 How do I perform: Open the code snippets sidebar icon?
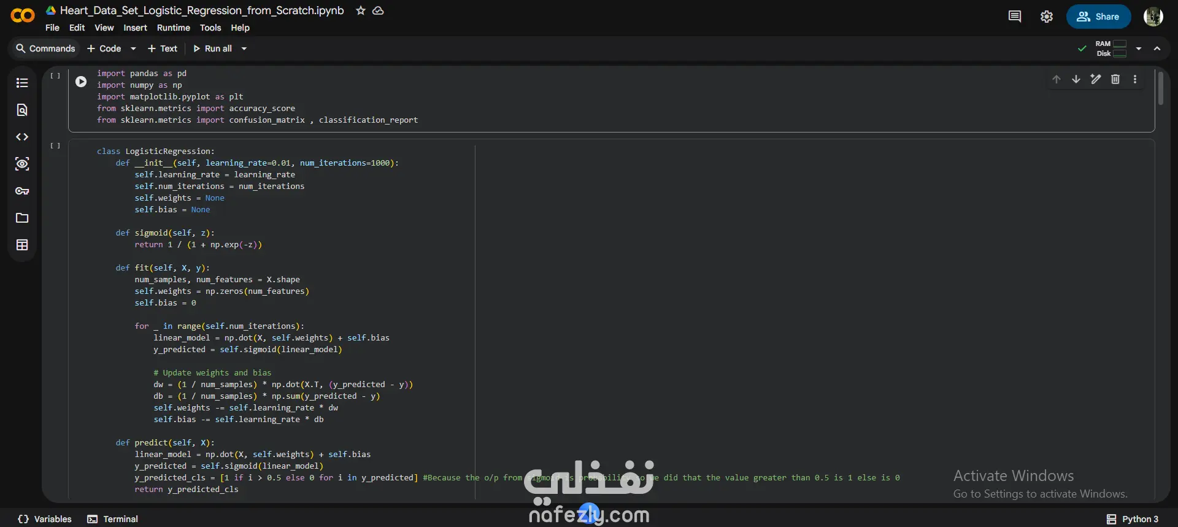point(22,137)
